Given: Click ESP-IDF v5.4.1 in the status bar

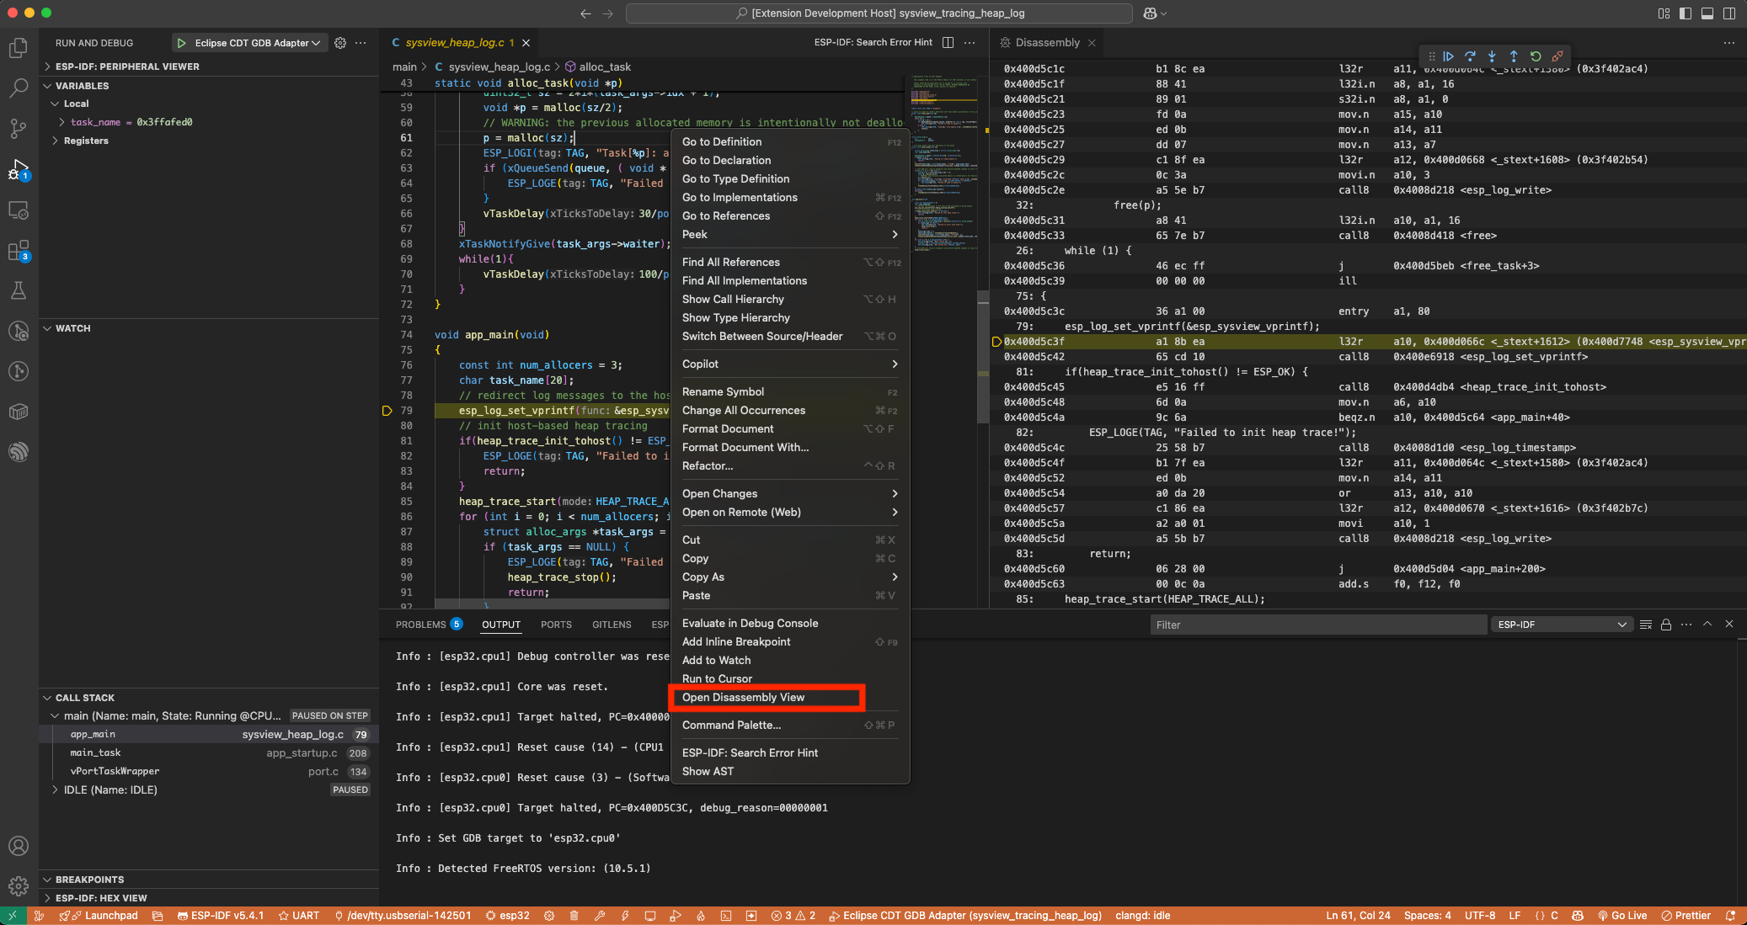Looking at the screenshot, I should 221,916.
